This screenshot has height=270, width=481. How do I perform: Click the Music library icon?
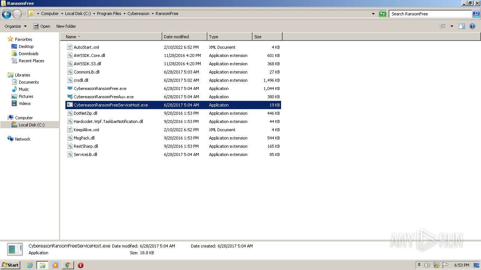pyautogui.click(x=14, y=89)
